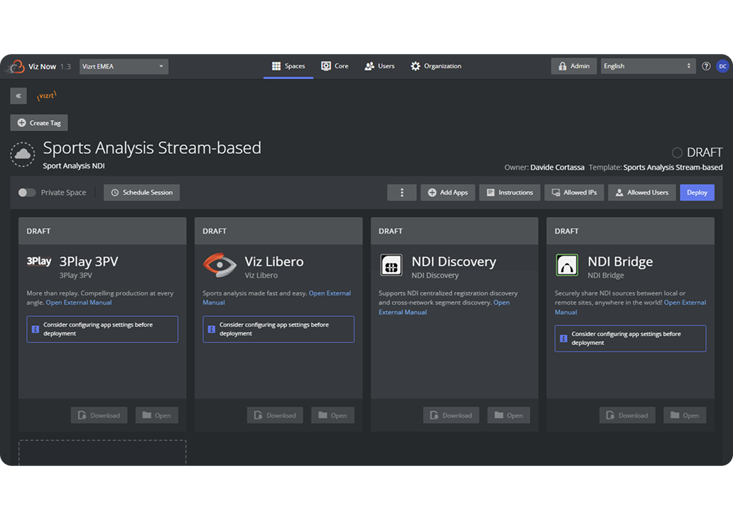Expand the Vizrt EMEA organization dropdown
This screenshot has width=733, height=520.
pos(124,67)
